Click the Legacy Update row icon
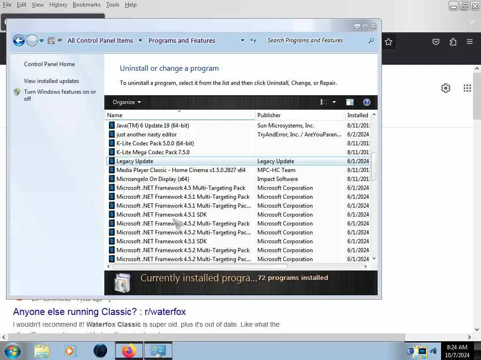 pyautogui.click(x=112, y=161)
